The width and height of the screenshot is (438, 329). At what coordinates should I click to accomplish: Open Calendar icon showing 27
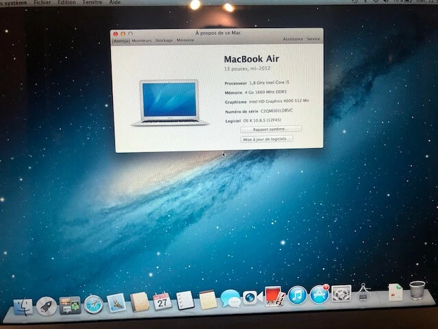pyautogui.click(x=162, y=302)
